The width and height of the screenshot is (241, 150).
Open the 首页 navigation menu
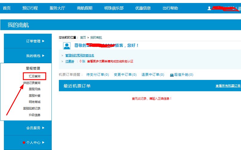pyautogui.click(x=7, y=8)
